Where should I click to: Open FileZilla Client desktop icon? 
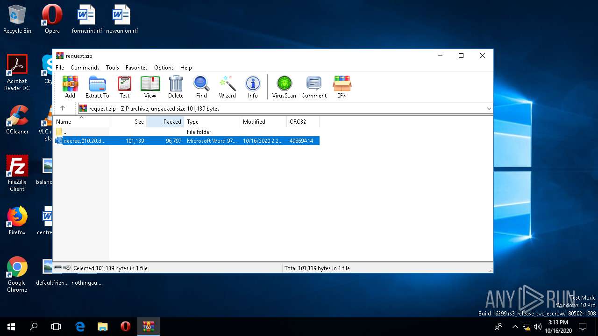(17, 173)
